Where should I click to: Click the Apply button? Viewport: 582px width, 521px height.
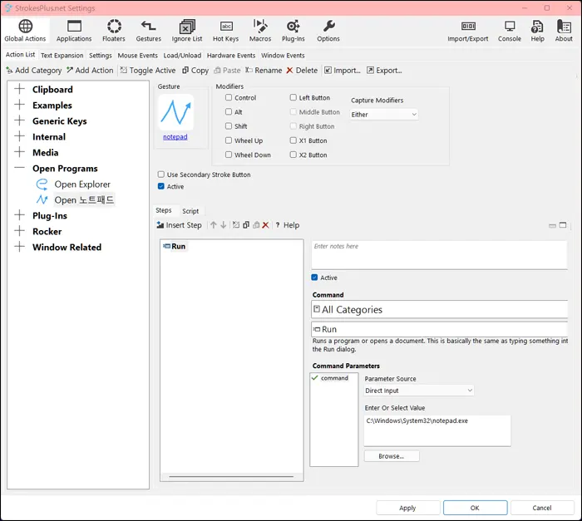407,508
